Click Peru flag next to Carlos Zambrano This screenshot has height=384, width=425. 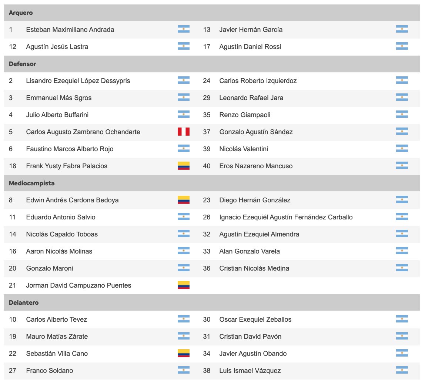coord(184,132)
